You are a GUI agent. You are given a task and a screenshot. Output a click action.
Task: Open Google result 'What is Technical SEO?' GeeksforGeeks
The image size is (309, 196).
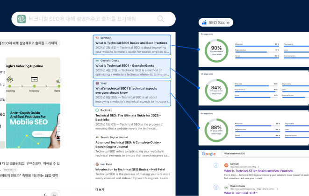pos(240,193)
